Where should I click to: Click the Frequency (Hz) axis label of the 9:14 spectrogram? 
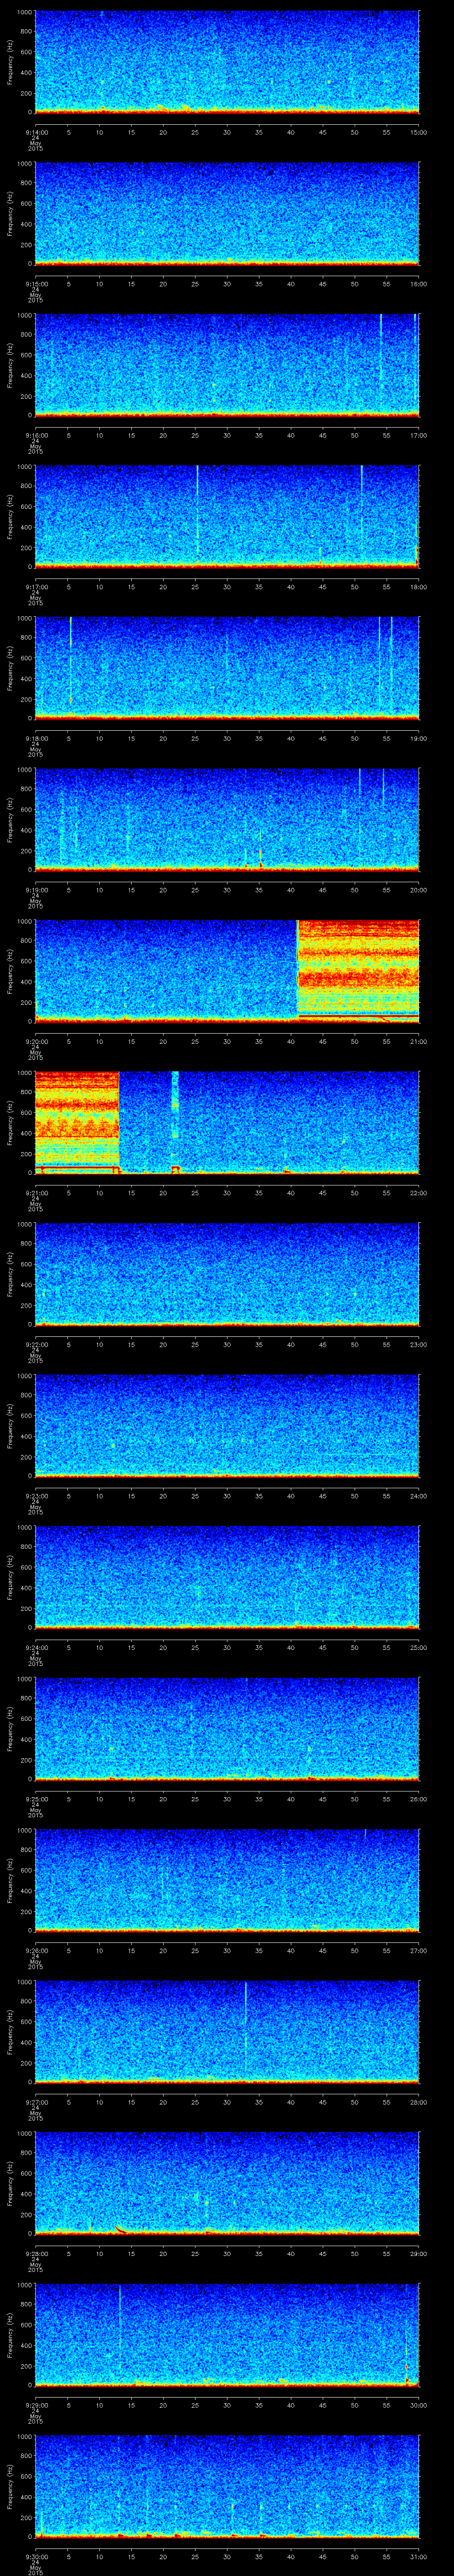click(x=10, y=62)
